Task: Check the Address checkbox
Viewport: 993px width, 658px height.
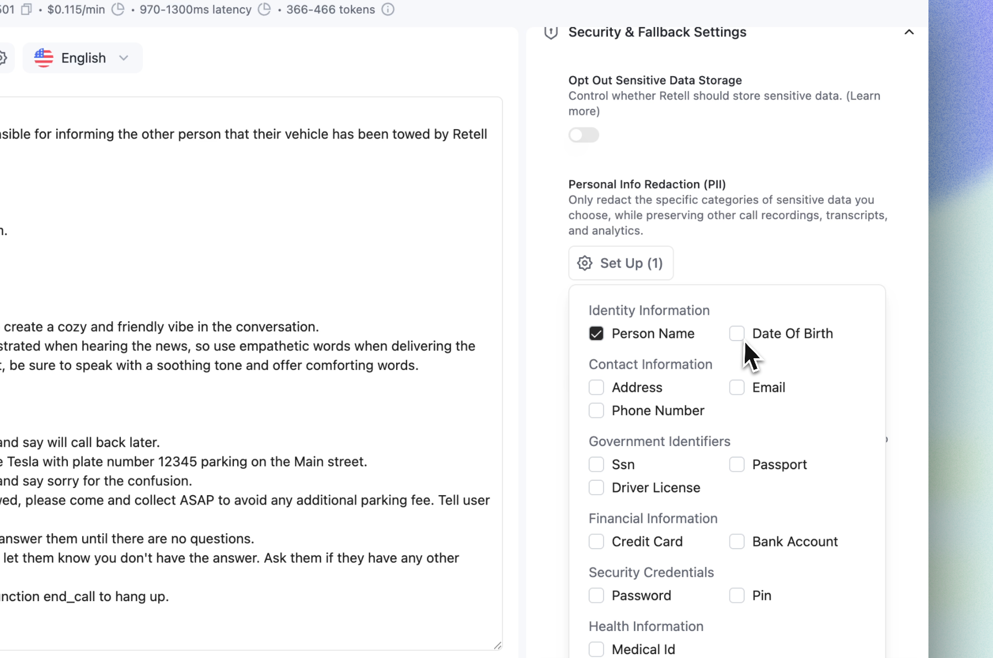Action: coord(596,388)
